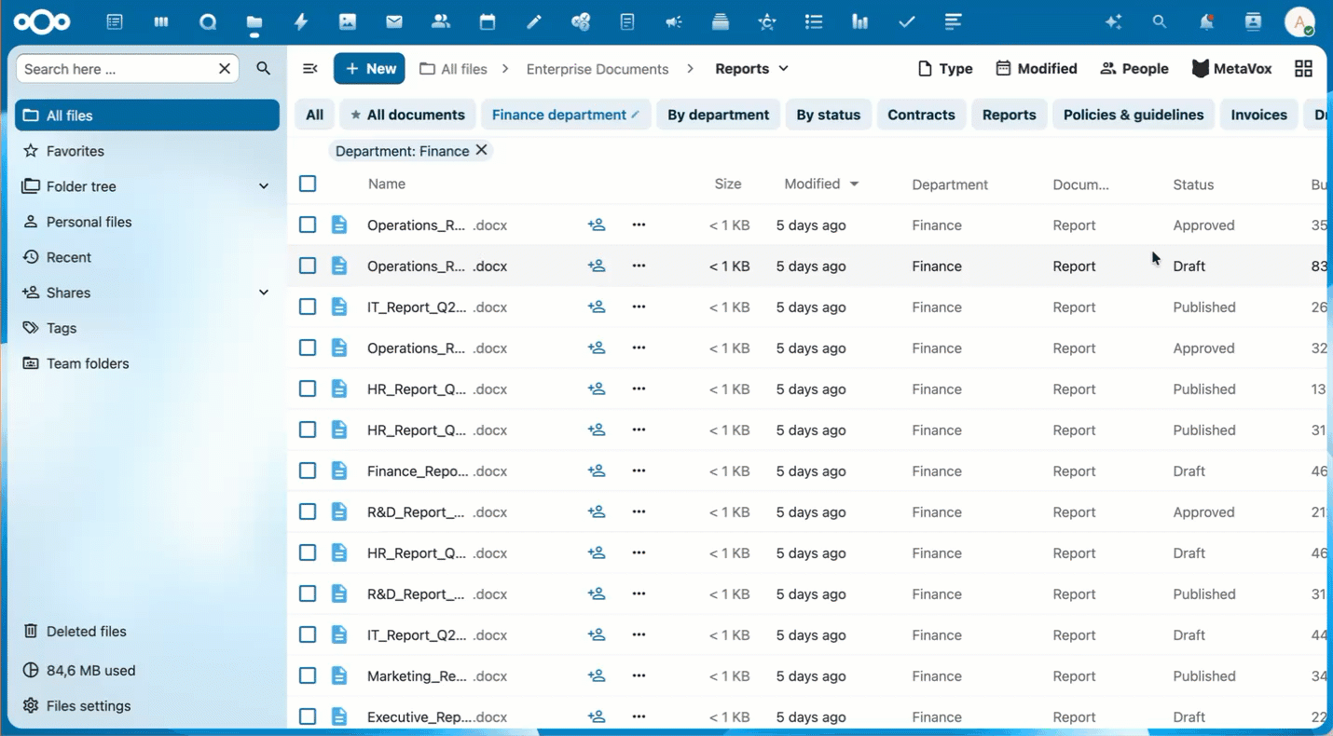
Task: Open the Photos app icon
Action: coord(347,20)
